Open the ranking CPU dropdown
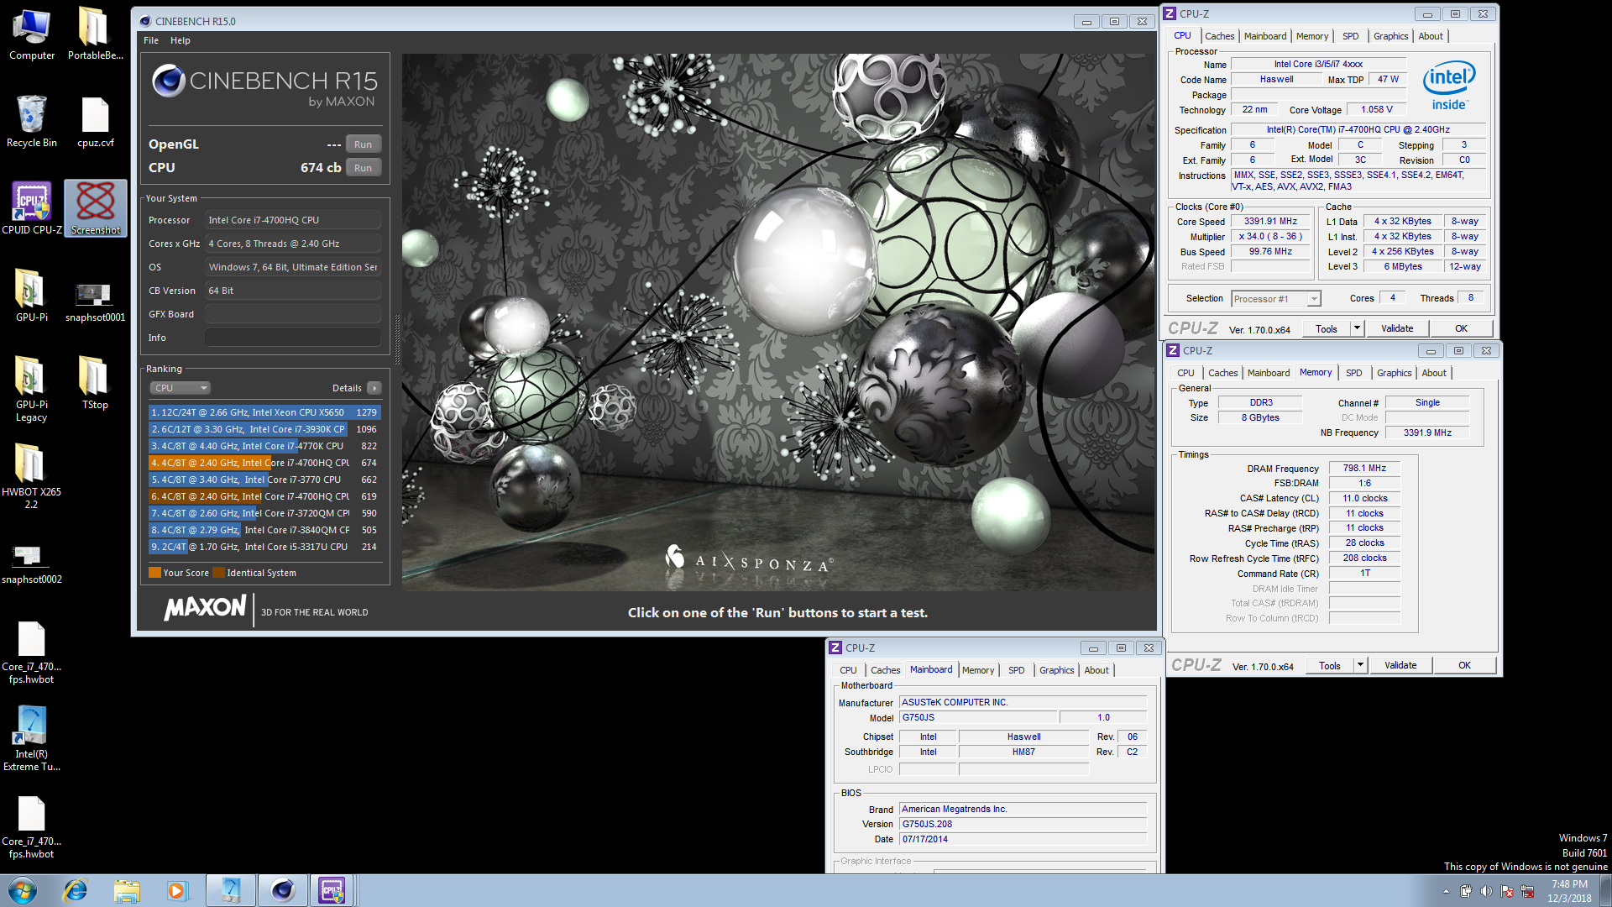The width and height of the screenshot is (1612, 907). [x=180, y=388]
